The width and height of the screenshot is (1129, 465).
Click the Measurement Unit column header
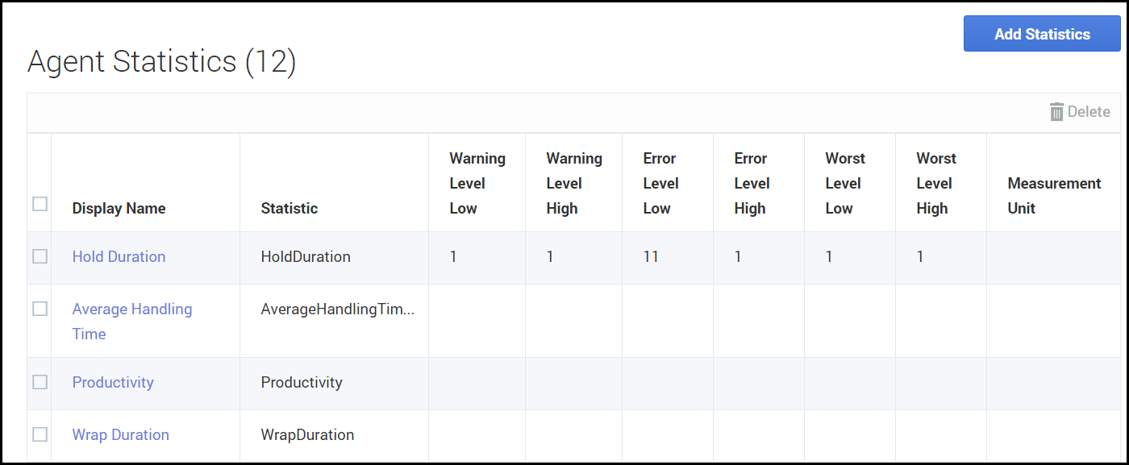click(1053, 195)
